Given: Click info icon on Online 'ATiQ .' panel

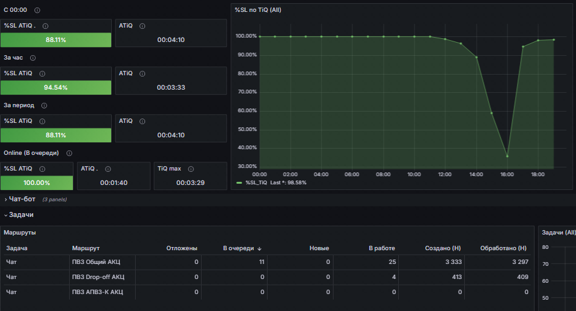Looking at the screenshot, I should point(108,169).
